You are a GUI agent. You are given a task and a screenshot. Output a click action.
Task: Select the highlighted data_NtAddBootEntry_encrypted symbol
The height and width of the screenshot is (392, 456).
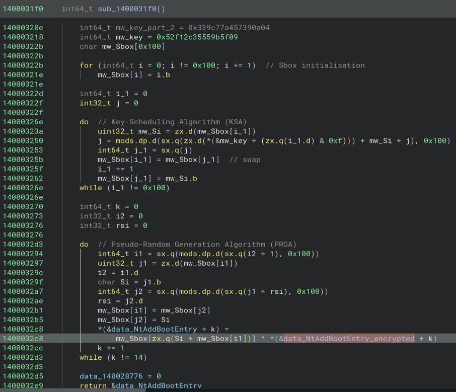click(349, 339)
